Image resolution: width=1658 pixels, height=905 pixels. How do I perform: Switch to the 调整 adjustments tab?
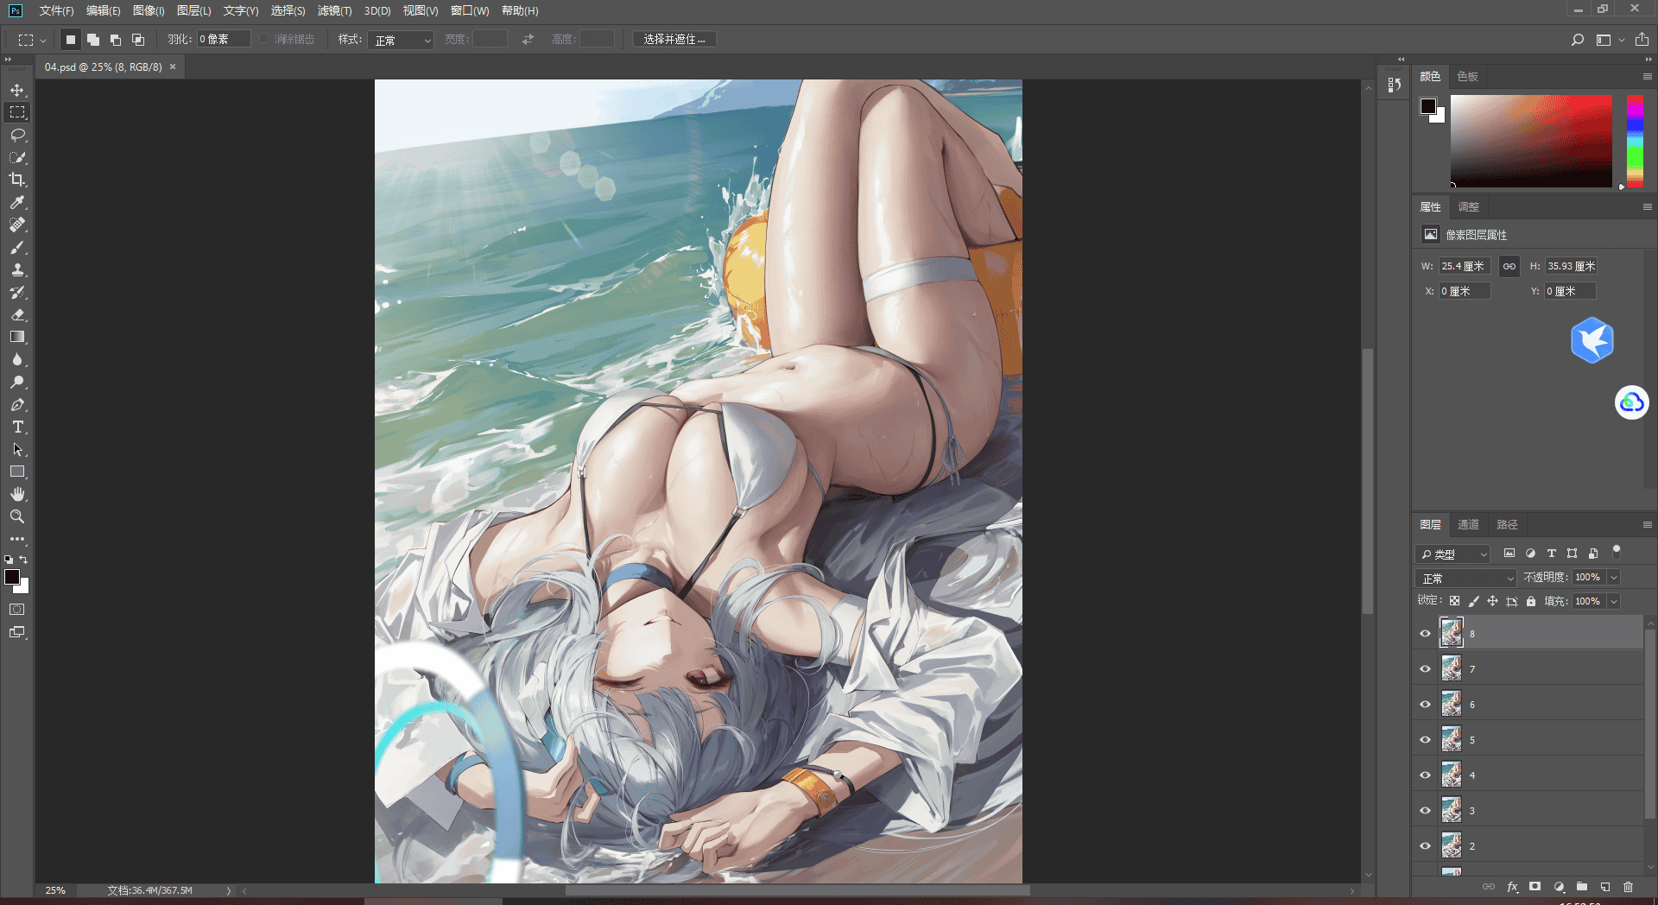click(1468, 206)
